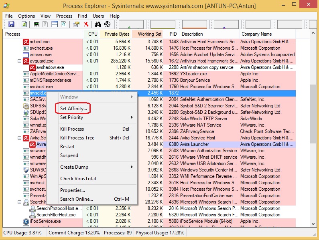
Task: Open the Create Dump submenu
Action: pos(98,167)
